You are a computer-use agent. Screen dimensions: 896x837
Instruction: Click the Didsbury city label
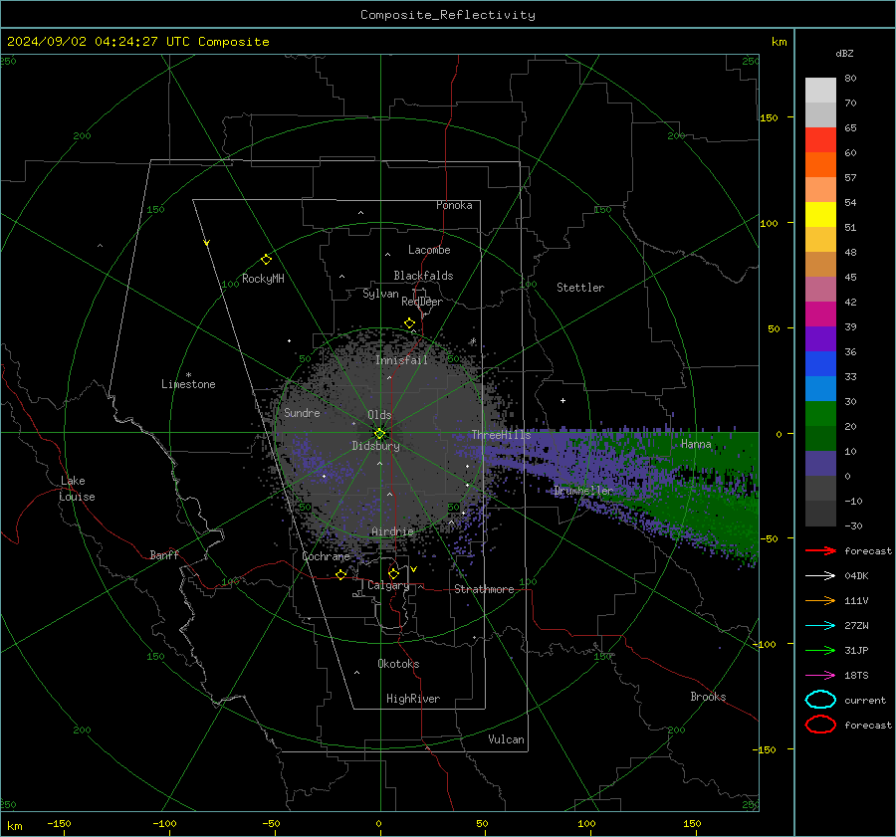coord(375,446)
